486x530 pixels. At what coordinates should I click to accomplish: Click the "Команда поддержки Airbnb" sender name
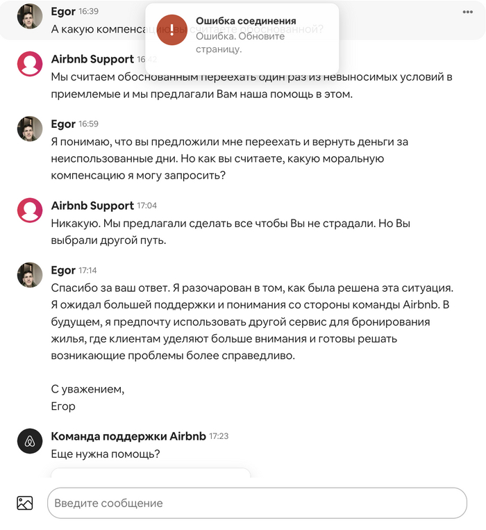128,436
